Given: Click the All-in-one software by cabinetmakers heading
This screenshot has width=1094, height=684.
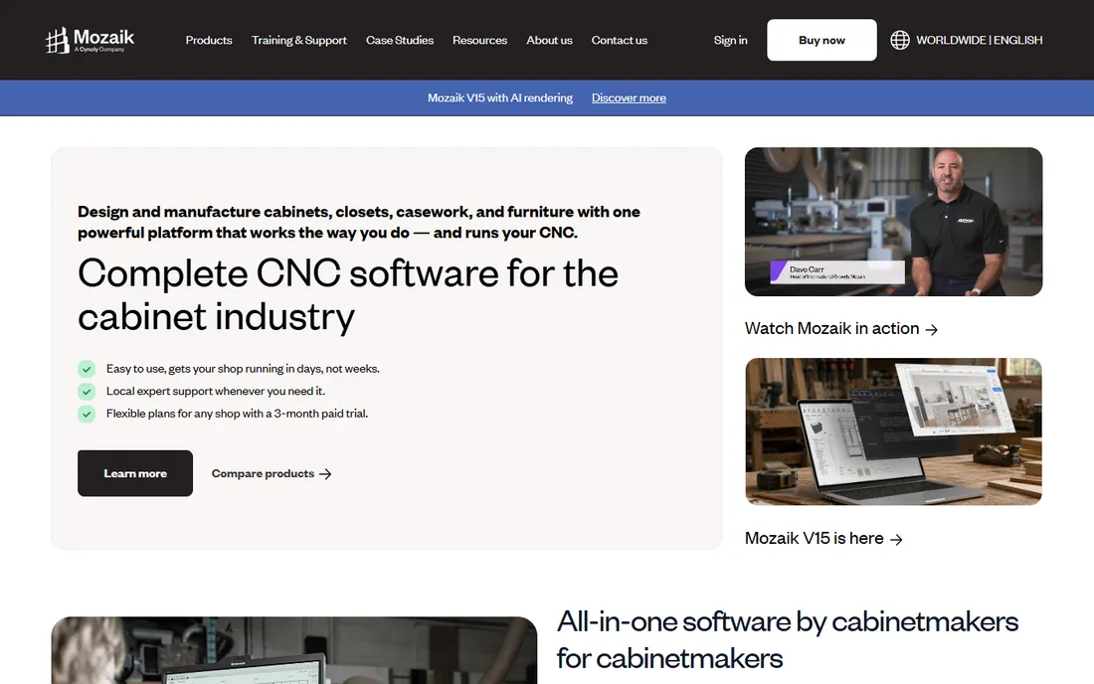Looking at the screenshot, I should (787, 639).
